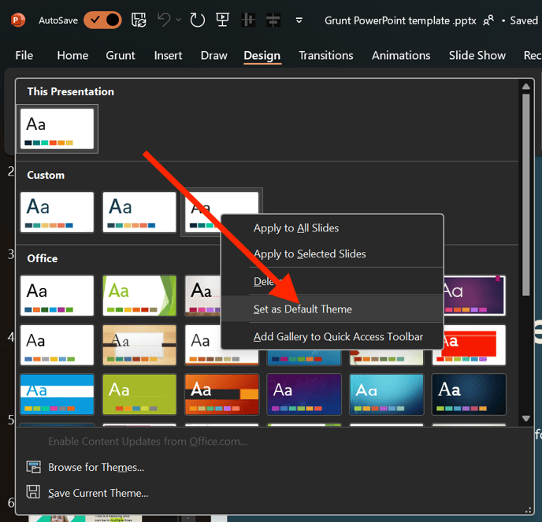
Task: Click the PowerPoint app logo icon
Action: [x=18, y=20]
